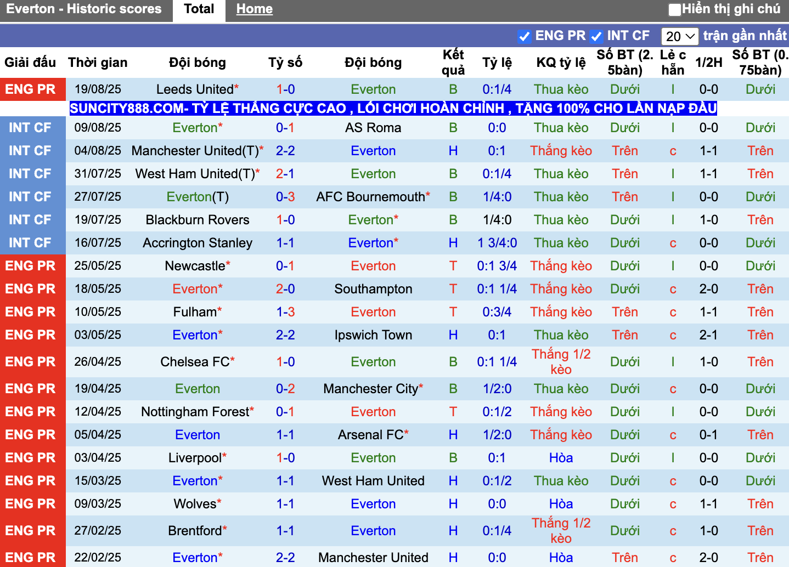Click the Giải đấu column header

tap(30, 63)
